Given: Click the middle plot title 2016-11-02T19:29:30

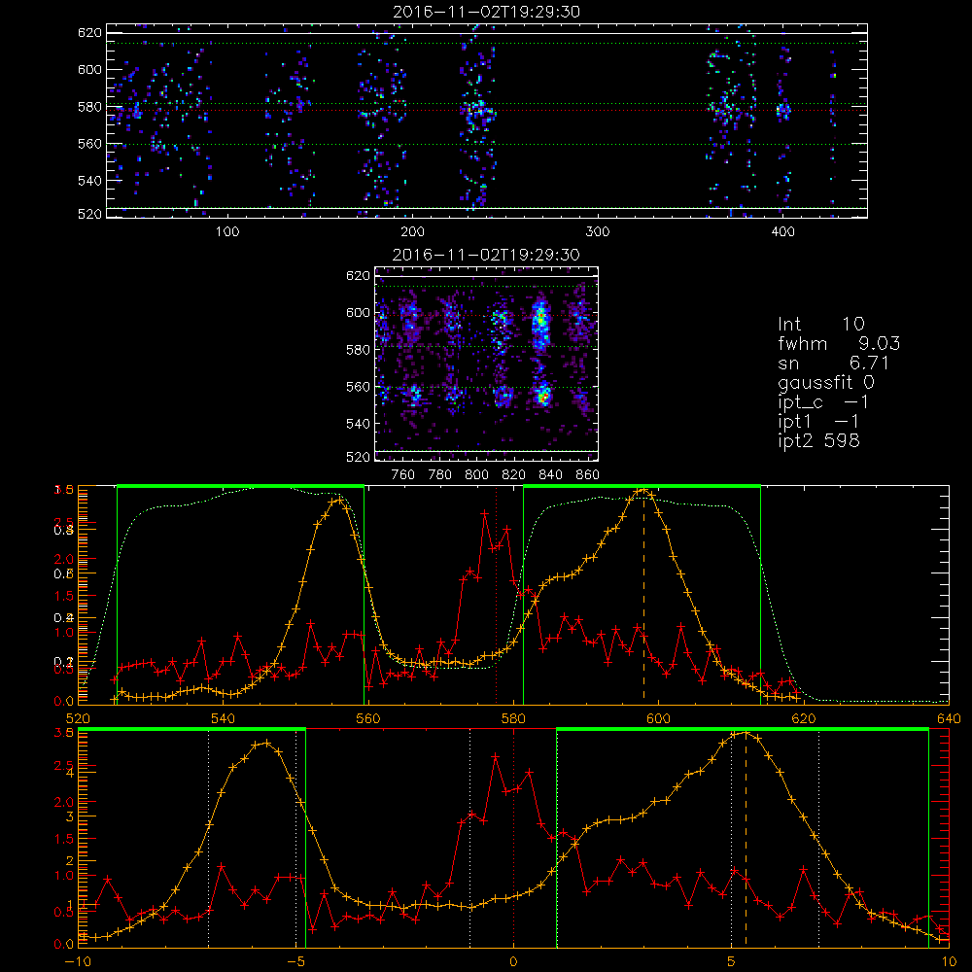Looking at the screenshot, I should click(487, 255).
